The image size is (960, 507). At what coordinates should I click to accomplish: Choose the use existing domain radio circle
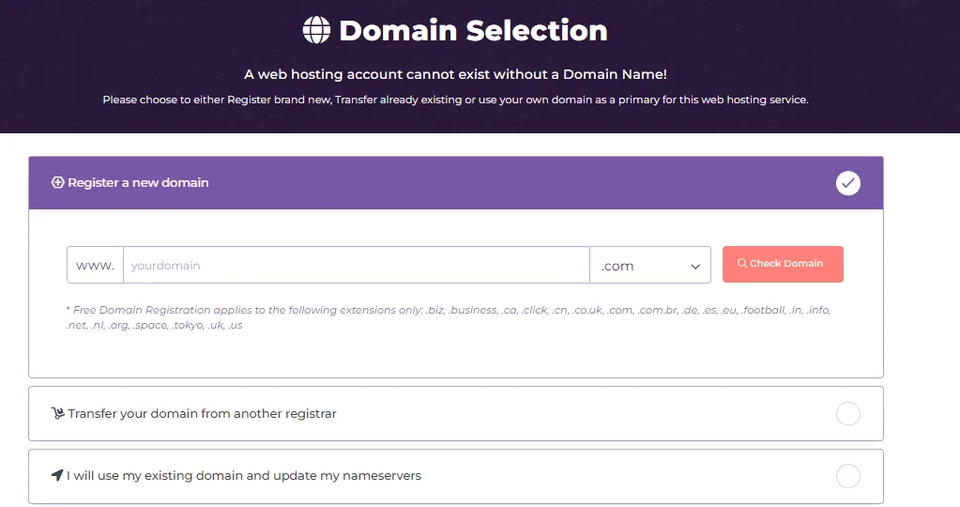847,476
